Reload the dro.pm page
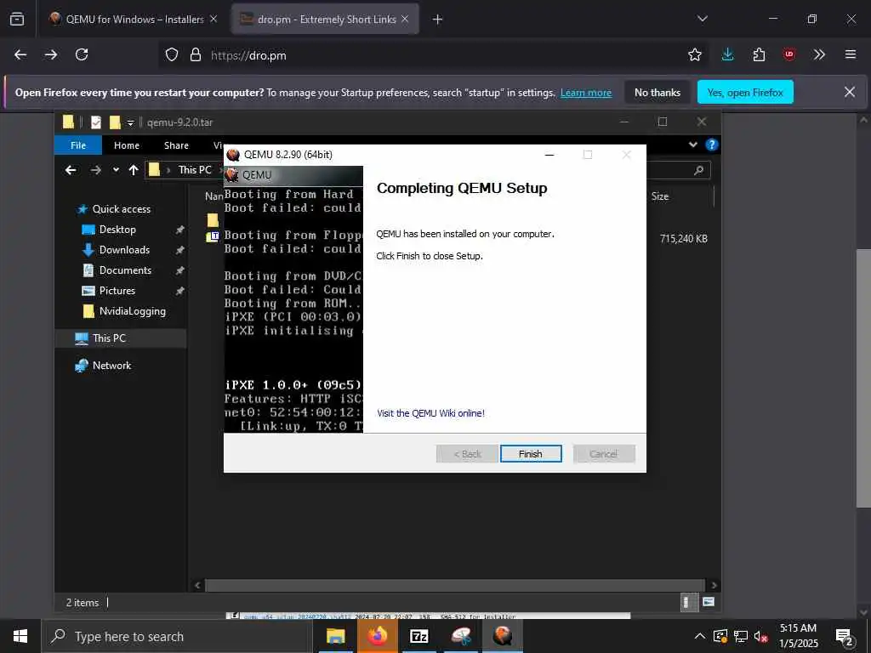The width and height of the screenshot is (871, 653). (82, 54)
